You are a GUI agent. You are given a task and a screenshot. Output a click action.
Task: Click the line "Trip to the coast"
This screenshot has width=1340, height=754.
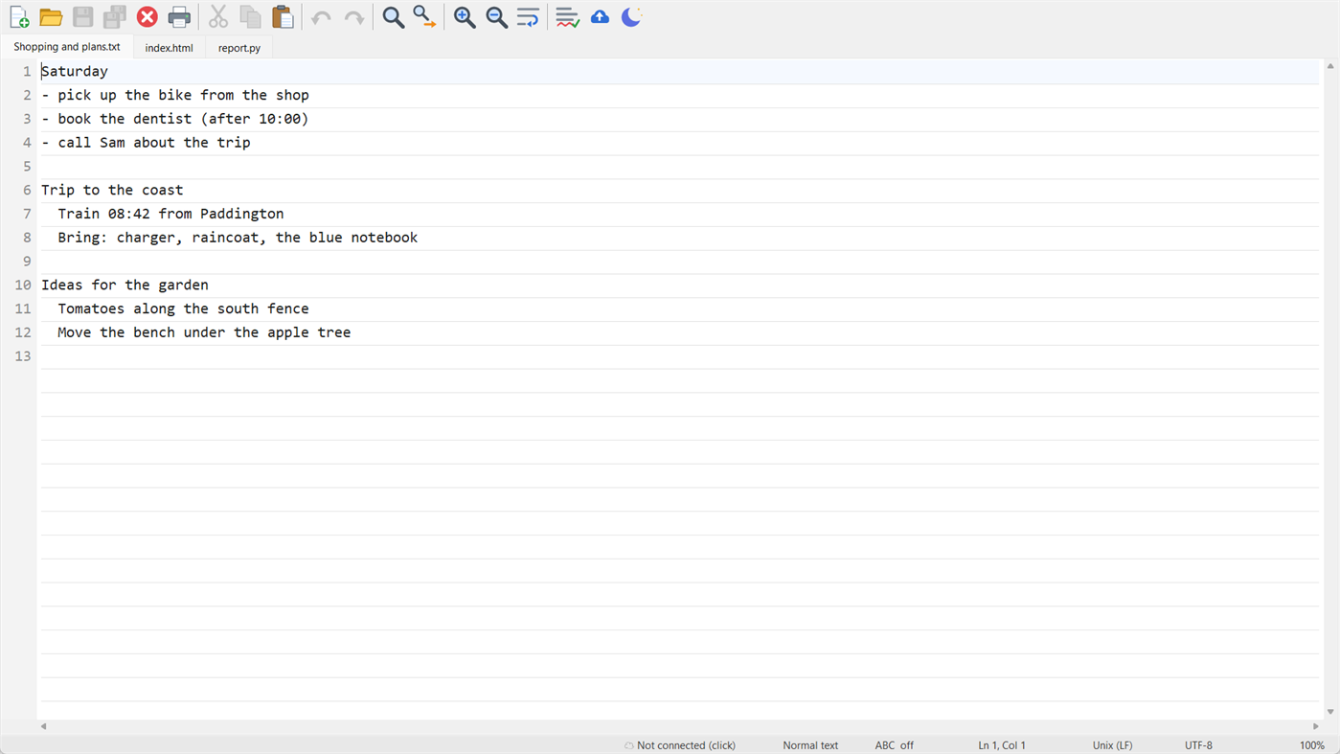(x=112, y=190)
